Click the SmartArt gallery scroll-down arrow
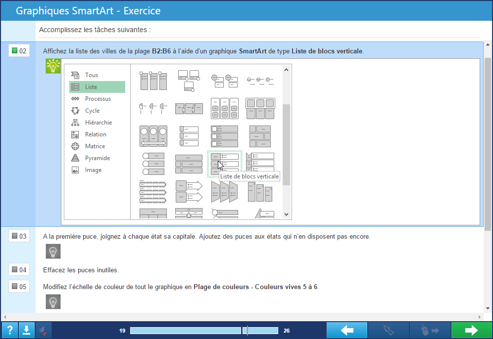This screenshot has height=339, width=493. coord(286,214)
